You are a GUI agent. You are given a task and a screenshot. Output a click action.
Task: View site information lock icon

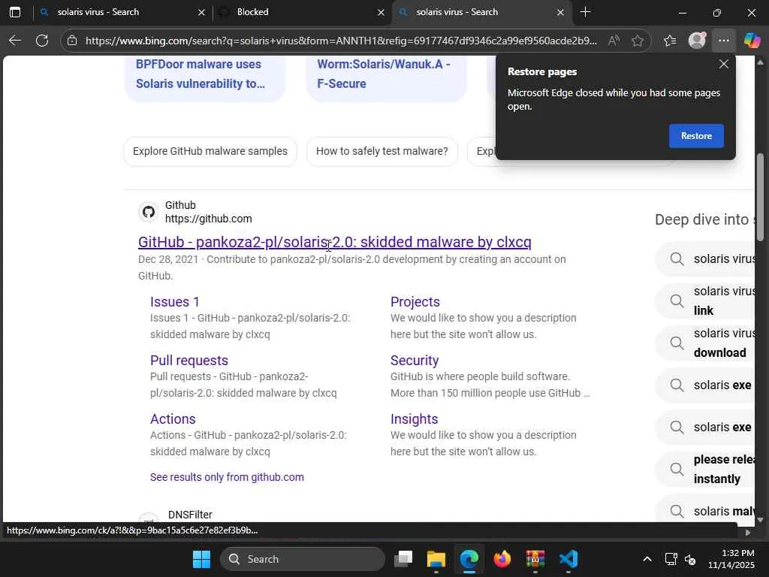click(x=72, y=41)
